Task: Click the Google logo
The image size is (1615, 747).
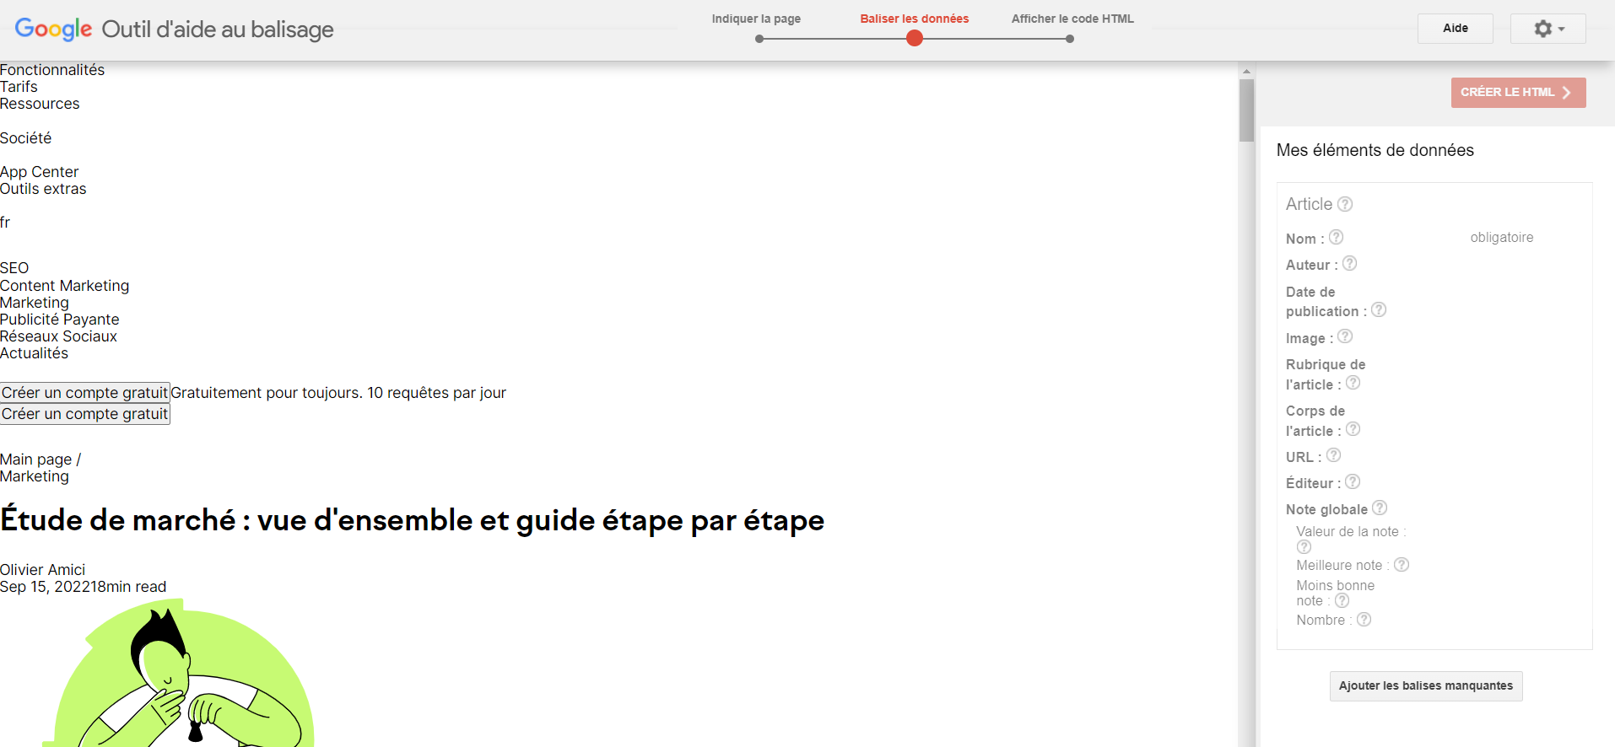Action: coord(54,29)
